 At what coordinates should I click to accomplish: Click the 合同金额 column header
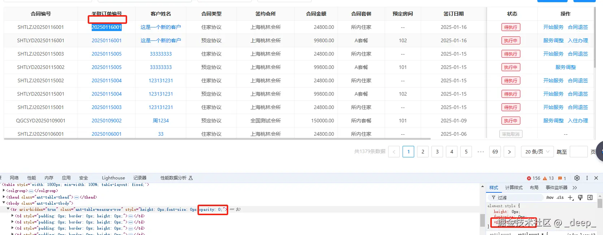pyautogui.click(x=316, y=14)
